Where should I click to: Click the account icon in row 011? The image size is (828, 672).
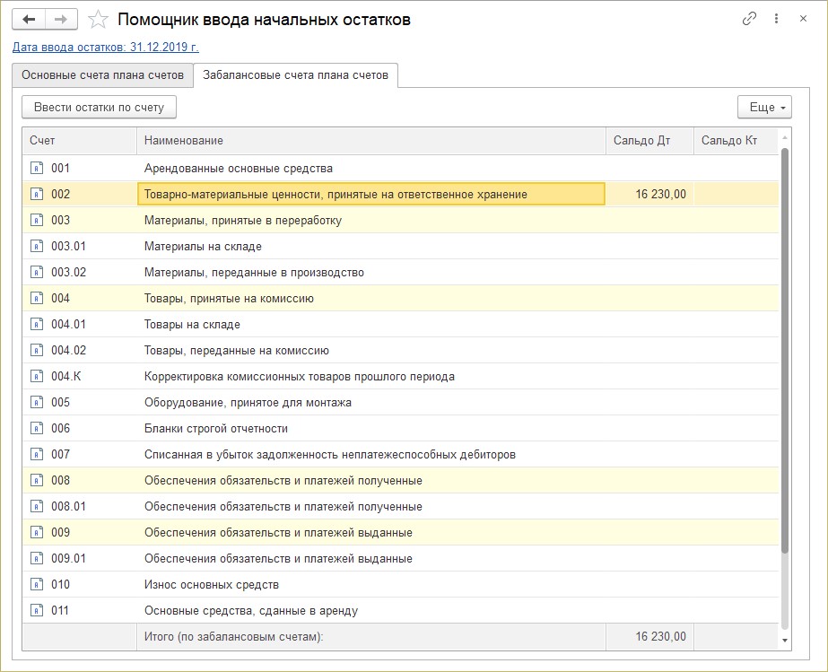(37, 610)
